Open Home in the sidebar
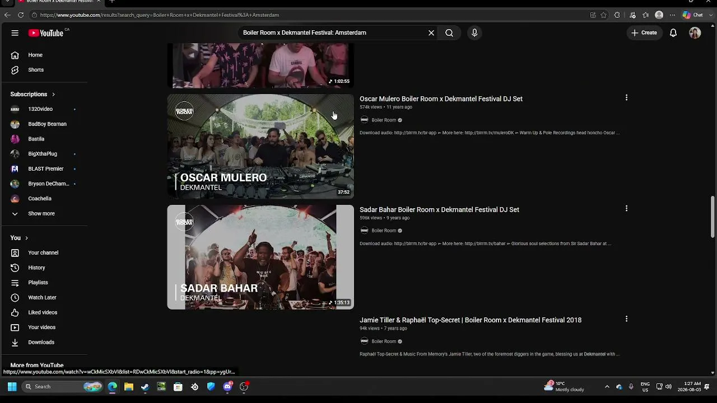The image size is (717, 403). click(44, 55)
